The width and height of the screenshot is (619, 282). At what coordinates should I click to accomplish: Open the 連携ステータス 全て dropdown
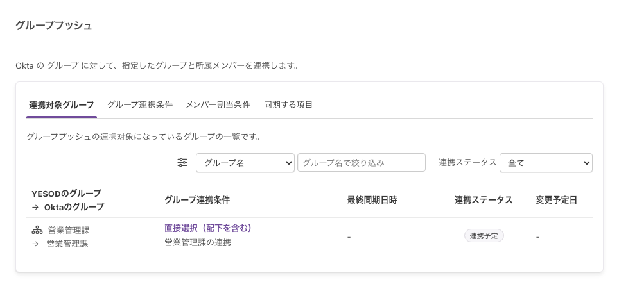(x=546, y=163)
